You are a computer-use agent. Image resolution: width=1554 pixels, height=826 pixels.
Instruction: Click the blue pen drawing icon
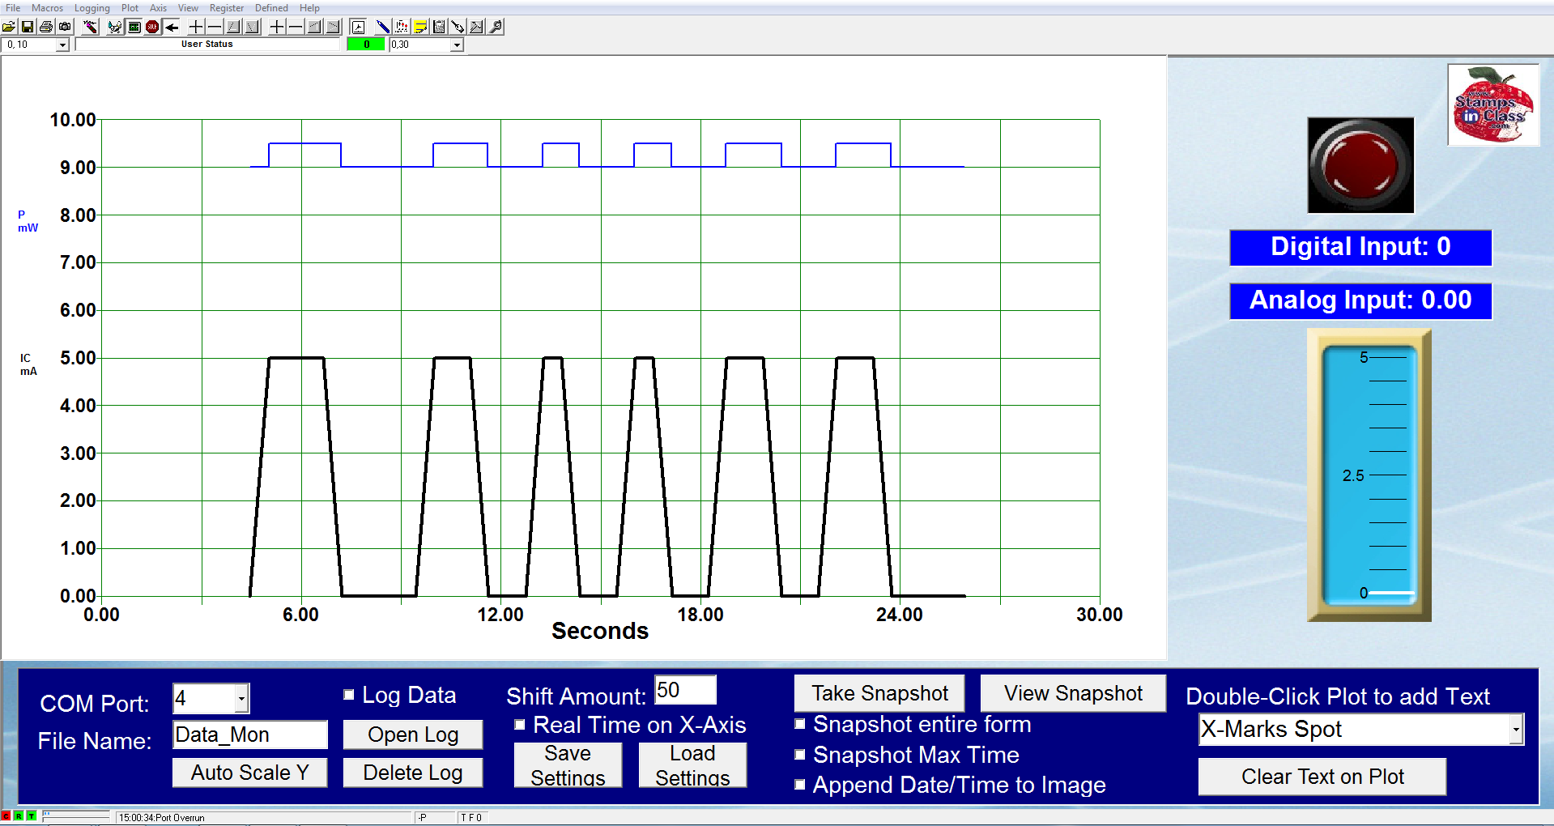coord(383,27)
